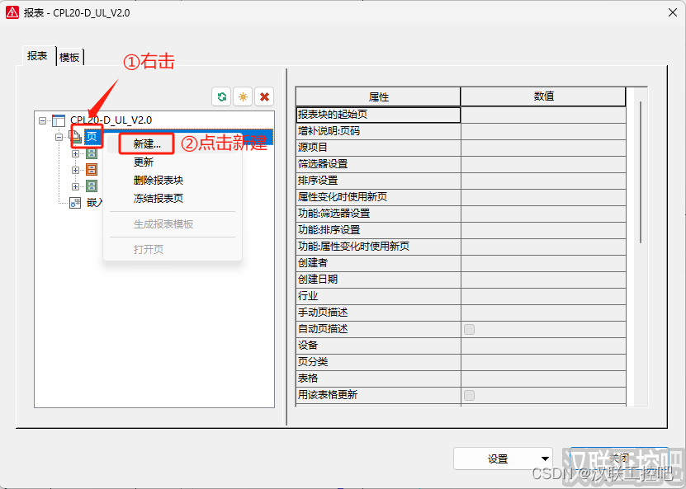The image size is (686, 489).
Task: Click the properties table vertical scrollbar
Action: (x=641, y=172)
